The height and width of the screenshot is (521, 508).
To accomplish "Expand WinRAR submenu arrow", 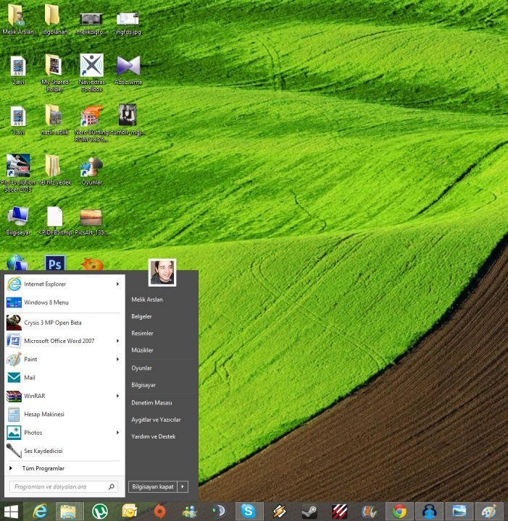I will [x=117, y=396].
